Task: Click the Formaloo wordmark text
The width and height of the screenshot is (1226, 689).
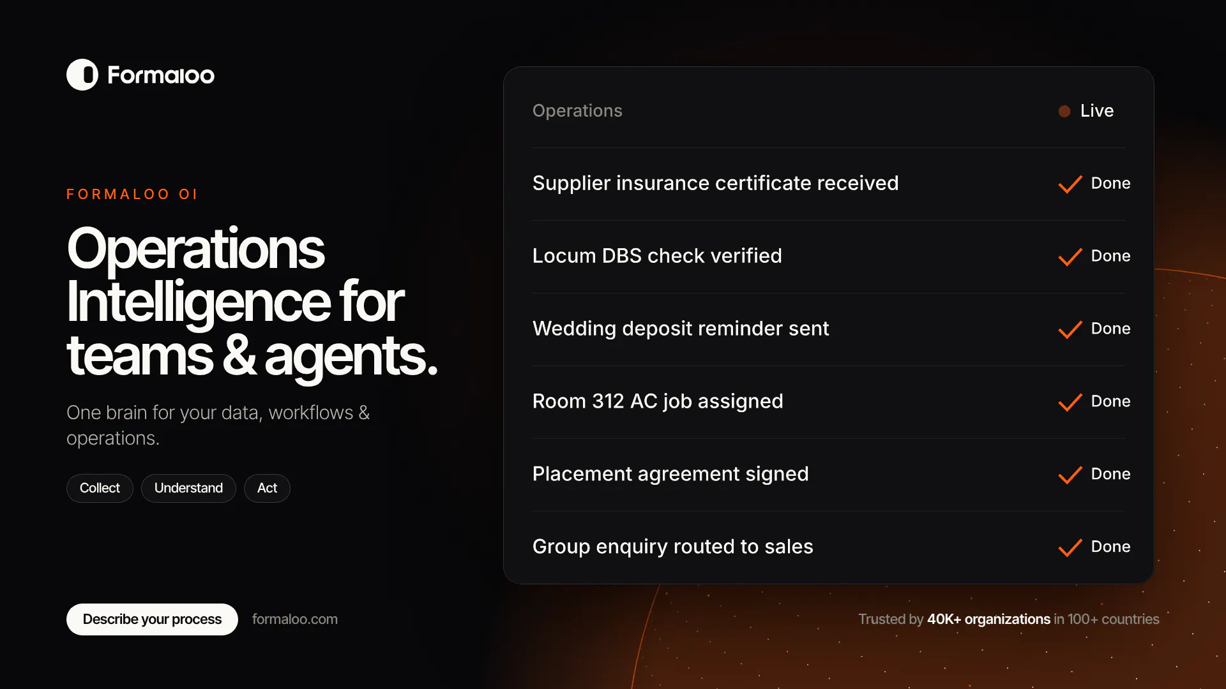Action: pyautogui.click(x=161, y=75)
